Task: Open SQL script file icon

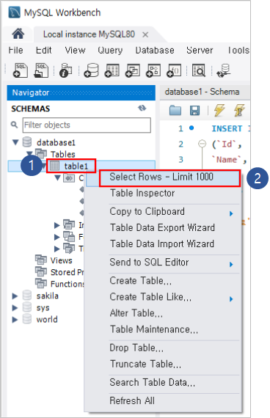Action: point(41,70)
